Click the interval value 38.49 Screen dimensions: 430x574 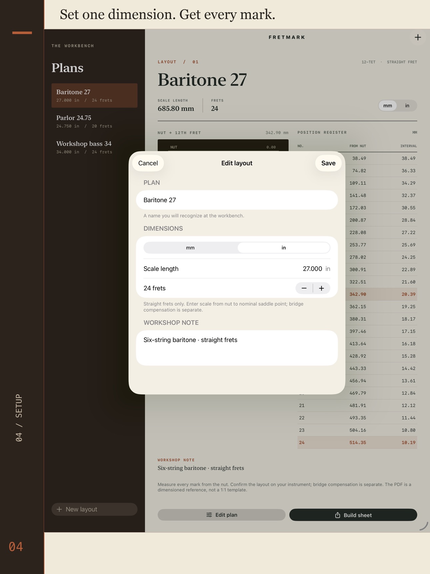(x=408, y=159)
